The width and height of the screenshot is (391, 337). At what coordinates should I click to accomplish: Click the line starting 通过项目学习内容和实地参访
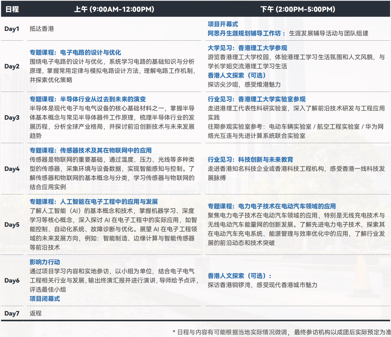[x=112, y=271]
